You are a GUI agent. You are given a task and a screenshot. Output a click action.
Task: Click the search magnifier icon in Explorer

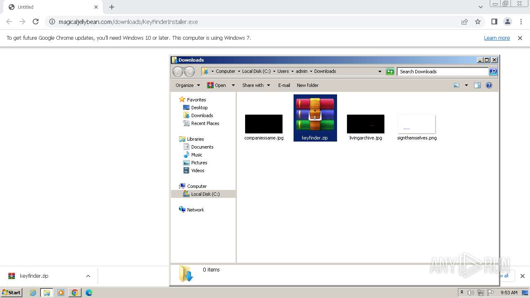493,72
